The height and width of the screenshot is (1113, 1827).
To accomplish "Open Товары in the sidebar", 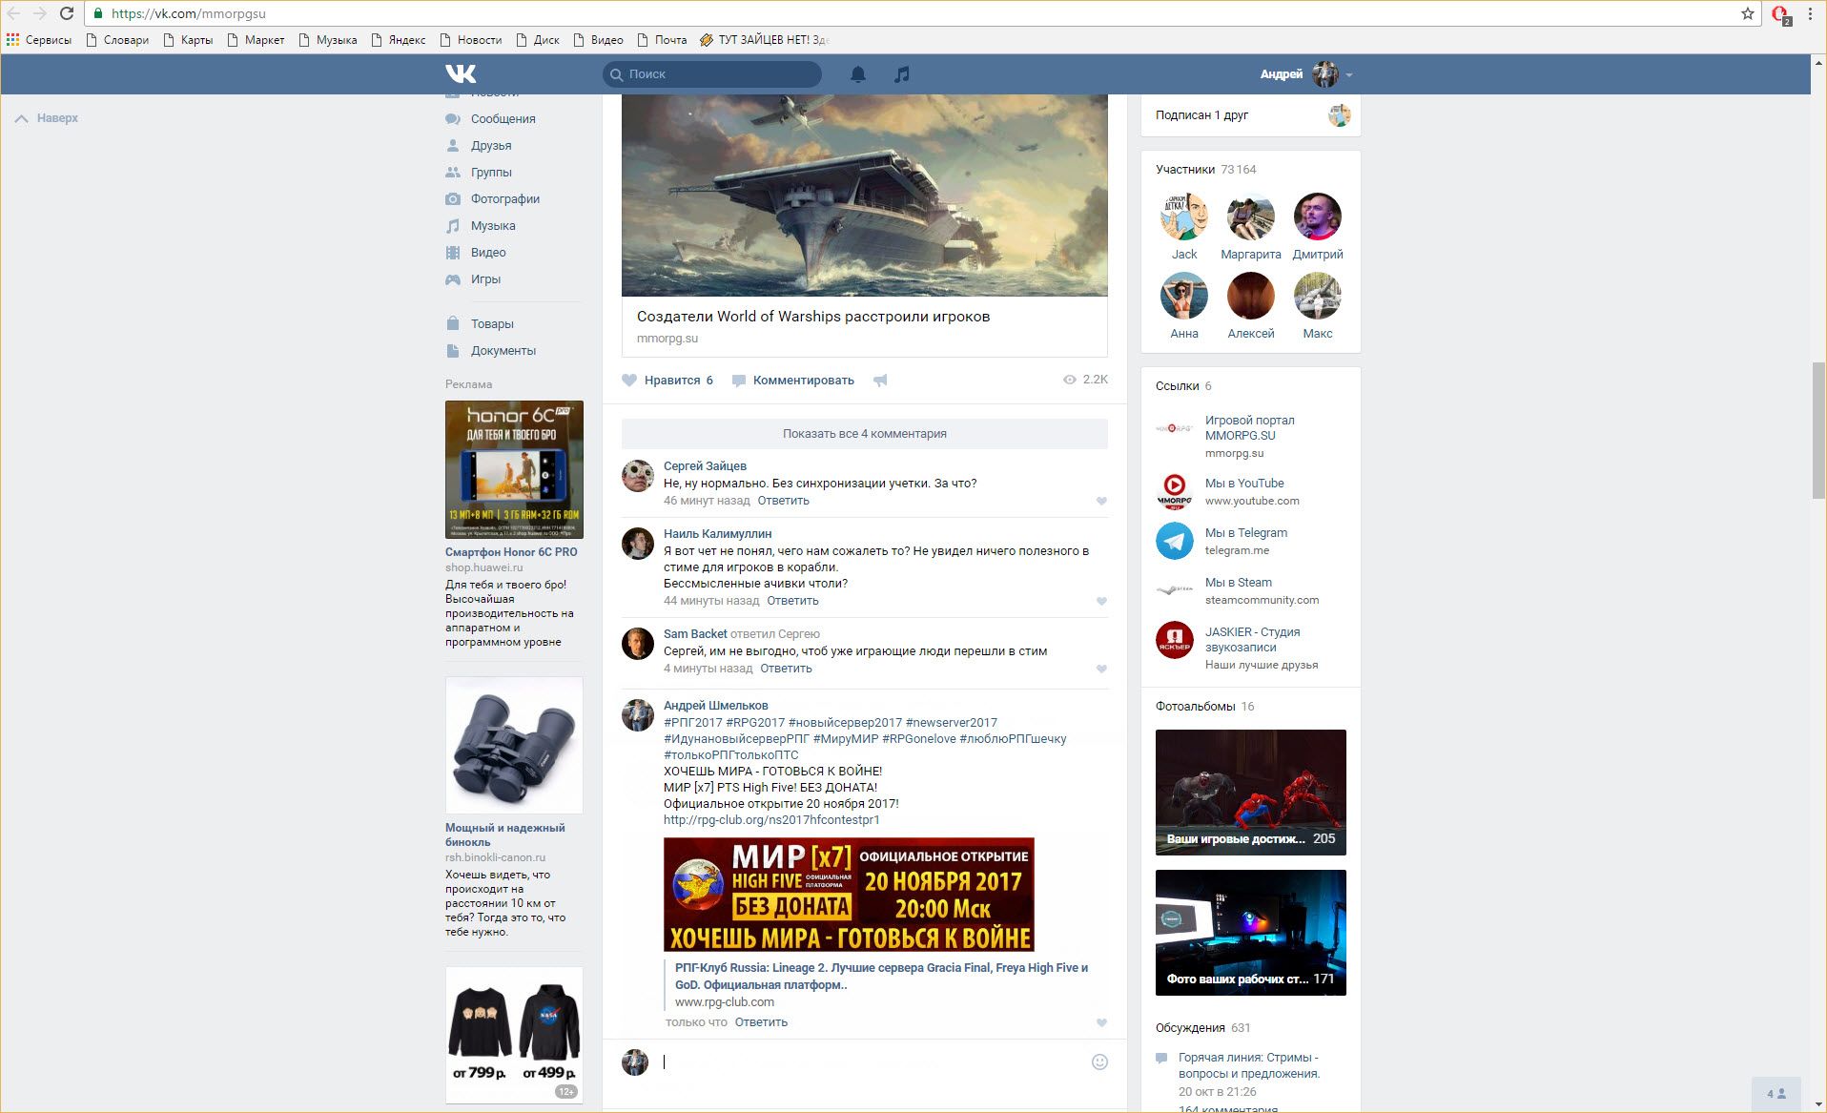I will click(492, 324).
